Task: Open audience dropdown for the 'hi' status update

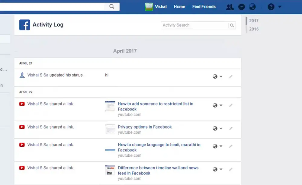Action: coord(217,77)
